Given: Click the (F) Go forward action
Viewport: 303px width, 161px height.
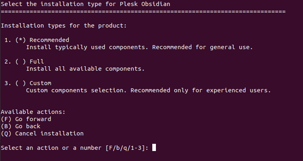Looking at the screenshot, I should pyautogui.click(x=26, y=119).
